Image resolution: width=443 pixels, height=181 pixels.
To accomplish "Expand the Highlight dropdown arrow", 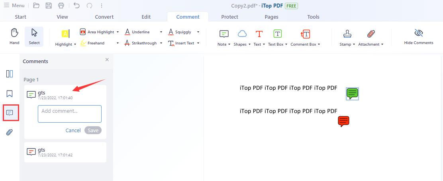I will 75,44.
